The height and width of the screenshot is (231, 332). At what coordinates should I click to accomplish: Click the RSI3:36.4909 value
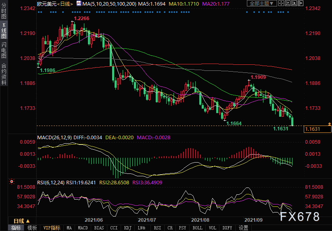pyautogui.click(x=147, y=182)
